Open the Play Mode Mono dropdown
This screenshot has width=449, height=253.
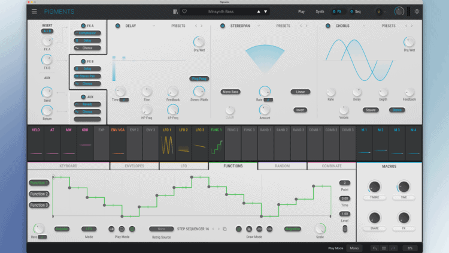(354, 248)
